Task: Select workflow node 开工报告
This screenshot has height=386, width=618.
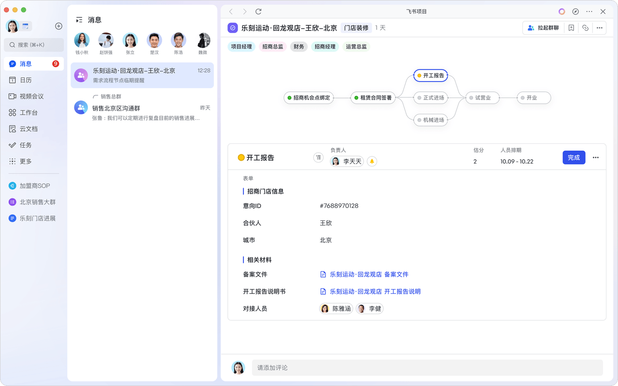Action: pyautogui.click(x=431, y=76)
